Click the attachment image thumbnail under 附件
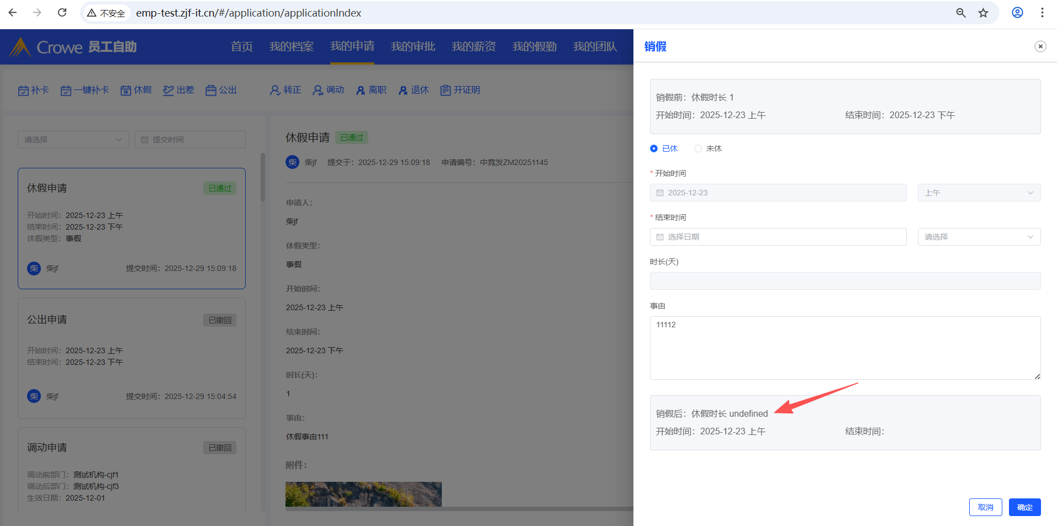The height and width of the screenshot is (526, 1057). pyautogui.click(x=363, y=494)
